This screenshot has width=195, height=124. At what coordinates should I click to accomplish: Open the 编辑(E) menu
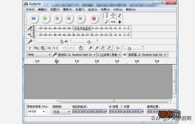(42, 9)
